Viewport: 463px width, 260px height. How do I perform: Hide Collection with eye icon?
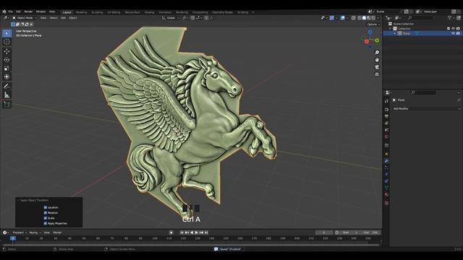tap(454, 29)
